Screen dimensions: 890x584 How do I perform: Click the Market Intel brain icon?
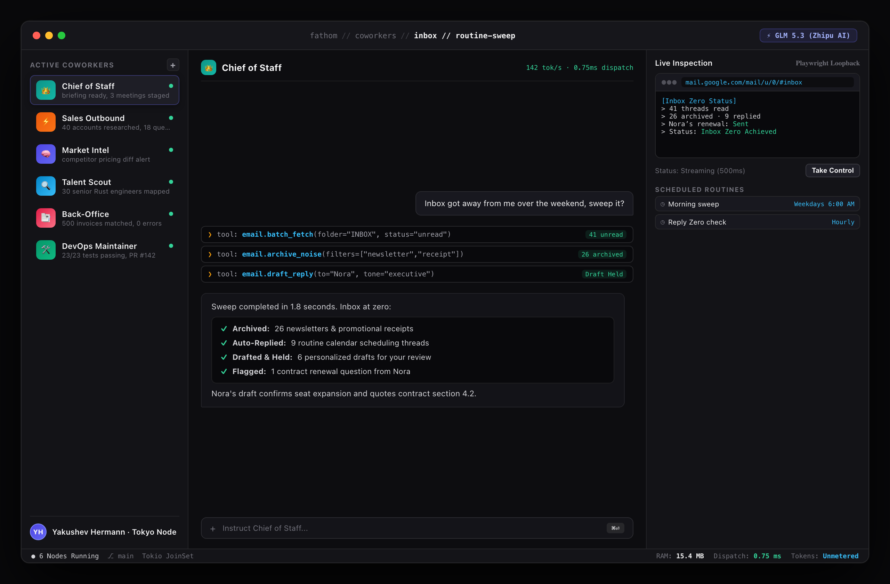46,154
